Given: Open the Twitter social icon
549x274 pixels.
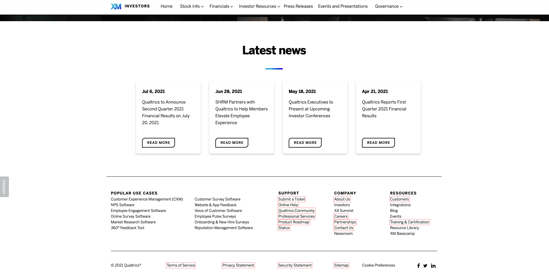Looking at the screenshot, I should click(x=425, y=266).
